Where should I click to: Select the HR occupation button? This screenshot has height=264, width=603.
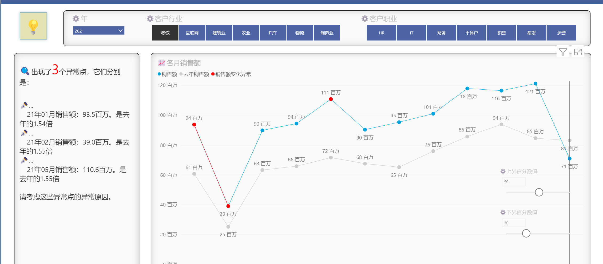(x=382, y=33)
